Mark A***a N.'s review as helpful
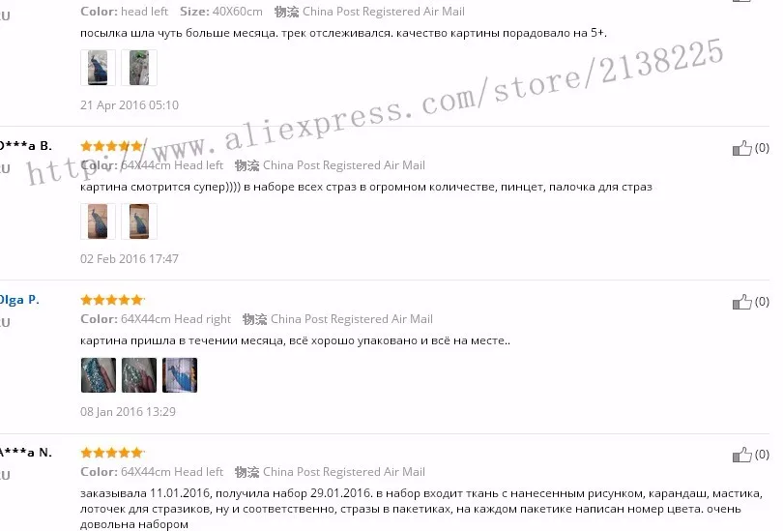This screenshot has height=531, width=783. [x=741, y=455]
